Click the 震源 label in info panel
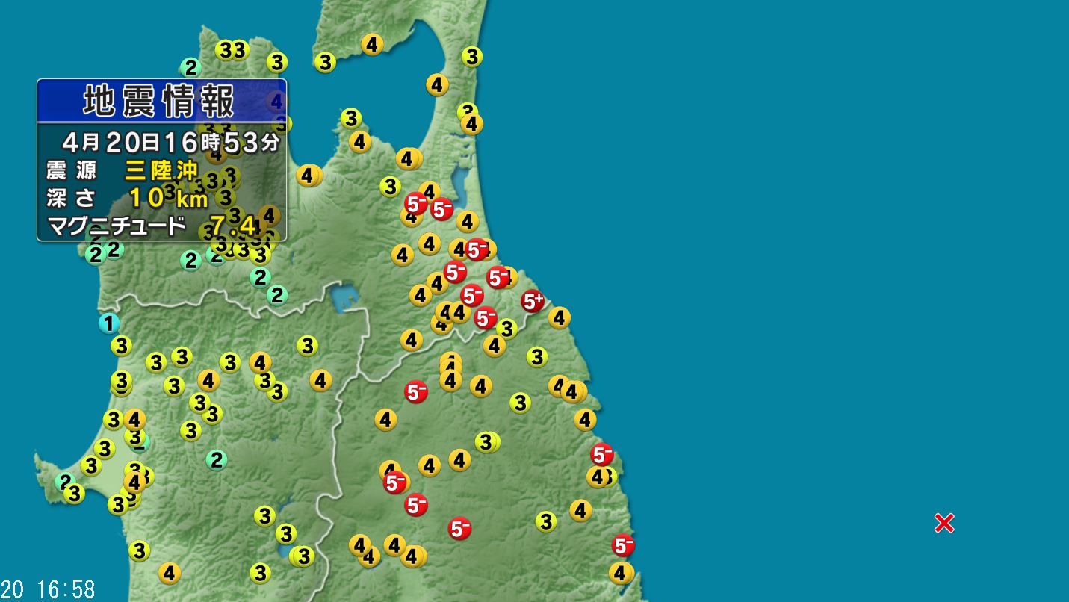 click(72, 171)
